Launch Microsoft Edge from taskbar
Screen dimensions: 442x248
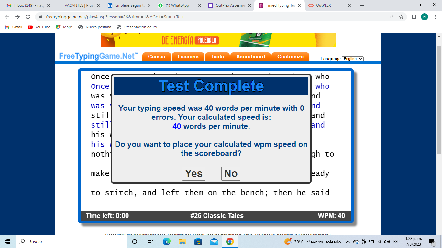pyautogui.click(x=166, y=242)
